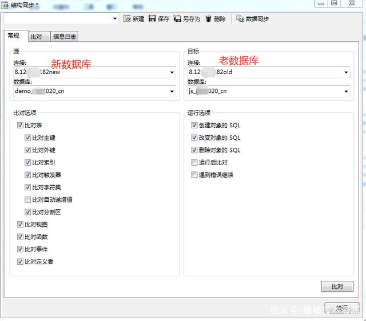366x321 pixels.
Task: Minimize the 结构同步 window
Action: [x=321, y=3]
